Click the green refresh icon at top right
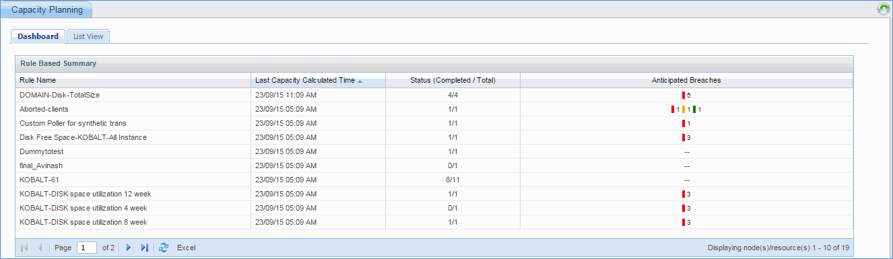 tap(883, 9)
